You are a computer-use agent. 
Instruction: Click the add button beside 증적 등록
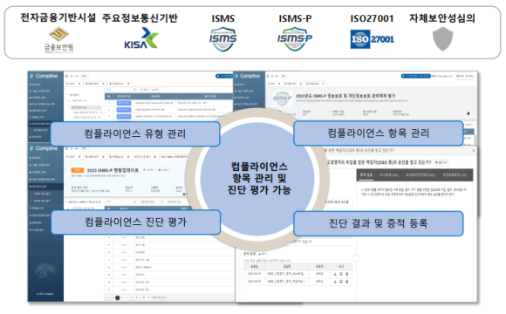pyautogui.click(x=263, y=254)
